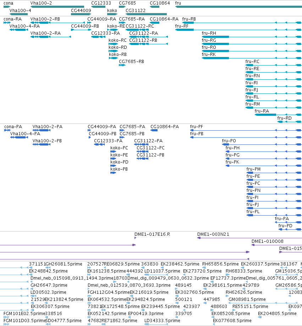Select EST GH26081.5prime
This screenshot has height=326, width=302.
[x=64, y=264]
